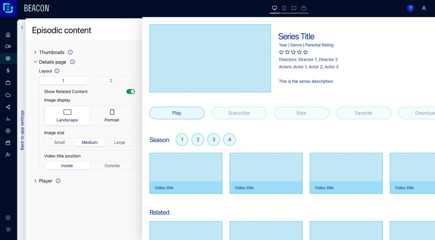
Task: Switch preview to desktop device icon
Action: (275, 8)
